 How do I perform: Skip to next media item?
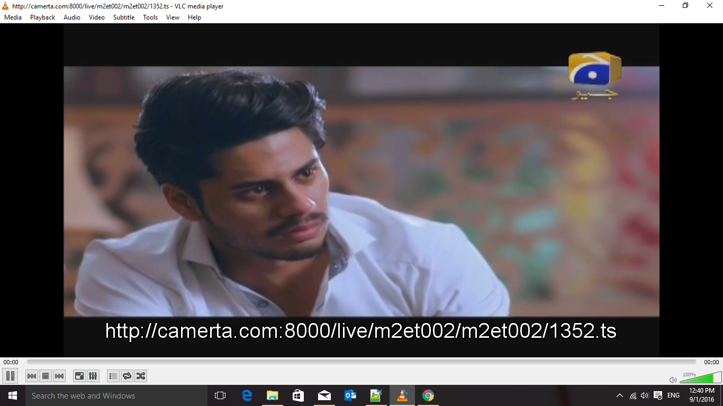pyautogui.click(x=59, y=376)
